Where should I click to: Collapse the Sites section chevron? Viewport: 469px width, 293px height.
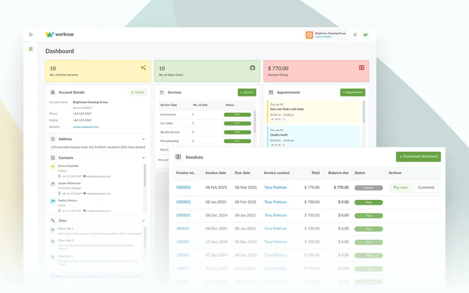point(143,220)
